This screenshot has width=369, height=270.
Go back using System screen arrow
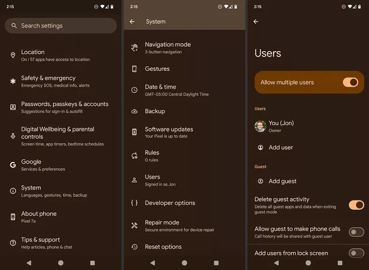pos(132,22)
